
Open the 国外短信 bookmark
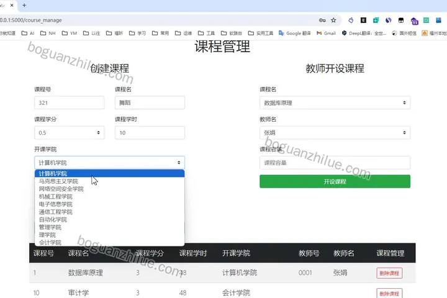point(404,33)
